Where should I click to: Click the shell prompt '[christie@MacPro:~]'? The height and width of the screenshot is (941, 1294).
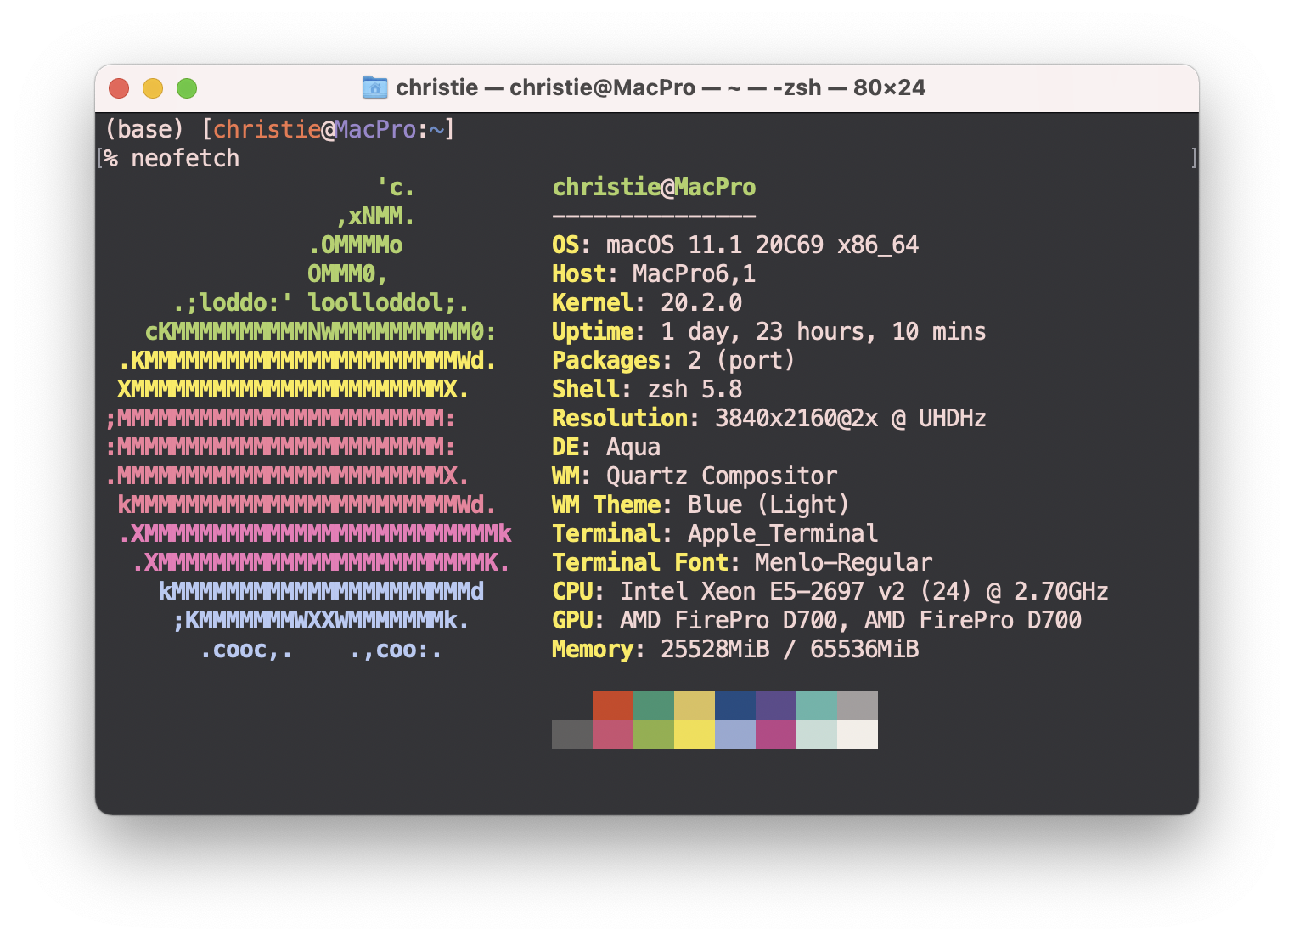coord(328,129)
